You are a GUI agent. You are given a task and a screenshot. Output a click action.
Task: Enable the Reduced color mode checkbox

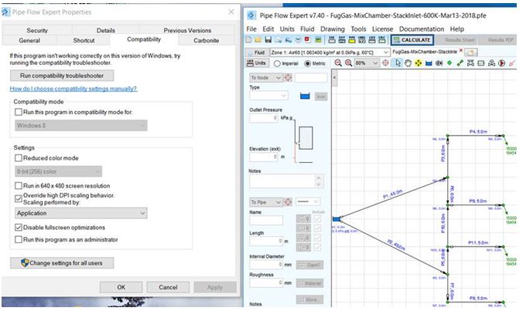19,157
